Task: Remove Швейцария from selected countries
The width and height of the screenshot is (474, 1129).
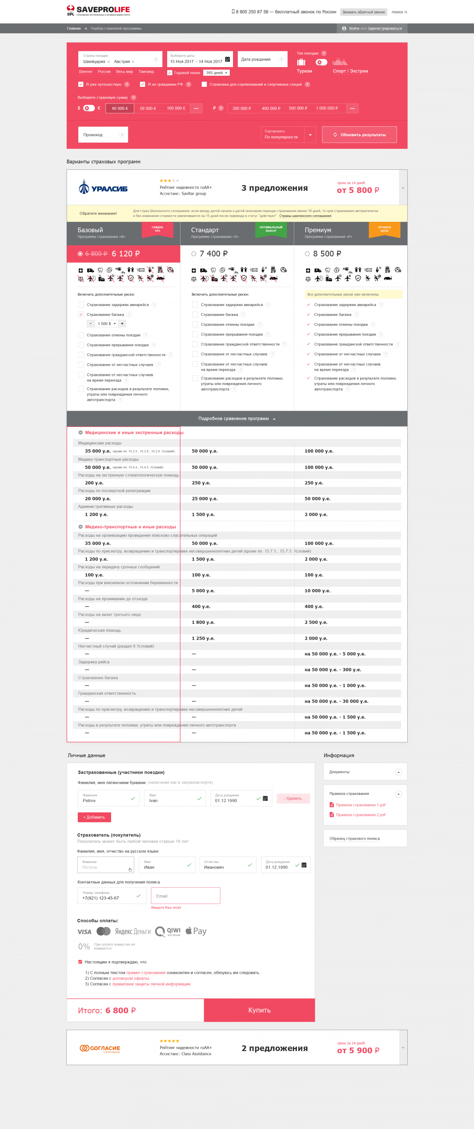Action: (x=109, y=62)
